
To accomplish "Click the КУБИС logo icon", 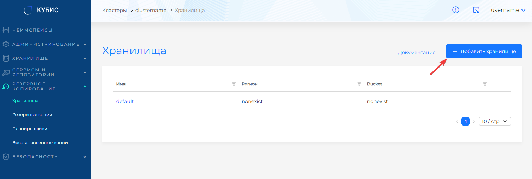I will [x=28, y=11].
